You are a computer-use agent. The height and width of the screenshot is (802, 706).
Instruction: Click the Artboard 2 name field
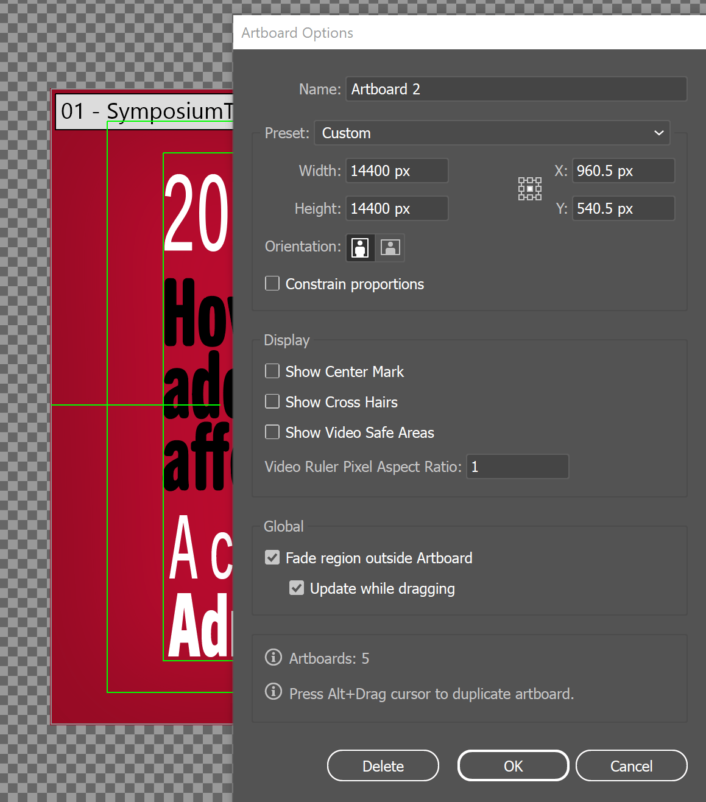point(515,89)
